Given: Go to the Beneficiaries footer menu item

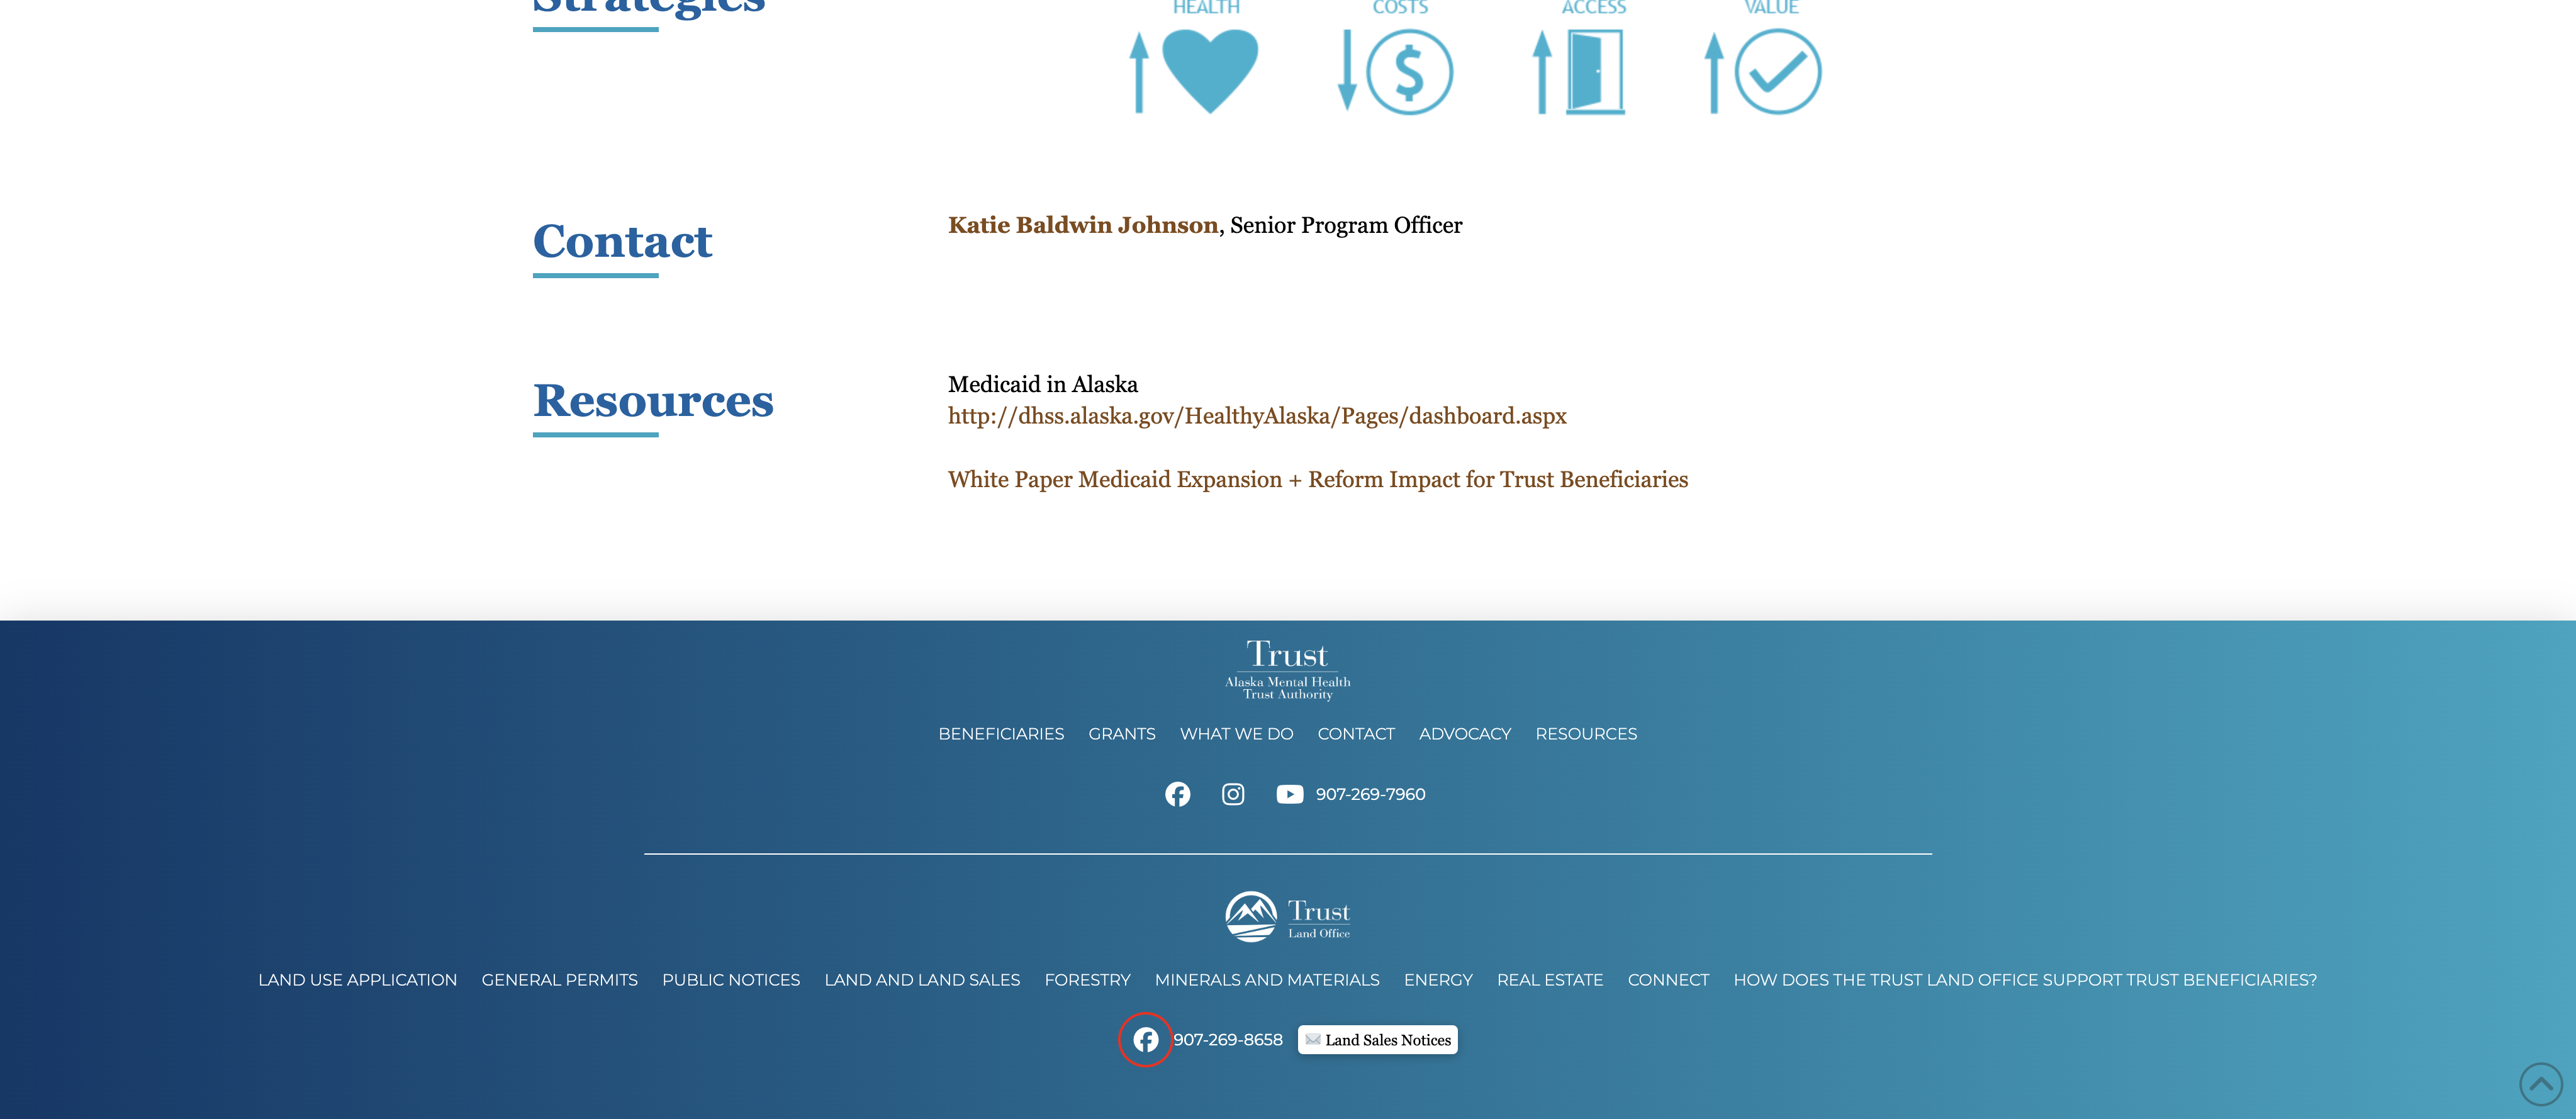Looking at the screenshot, I should pos(1001,734).
